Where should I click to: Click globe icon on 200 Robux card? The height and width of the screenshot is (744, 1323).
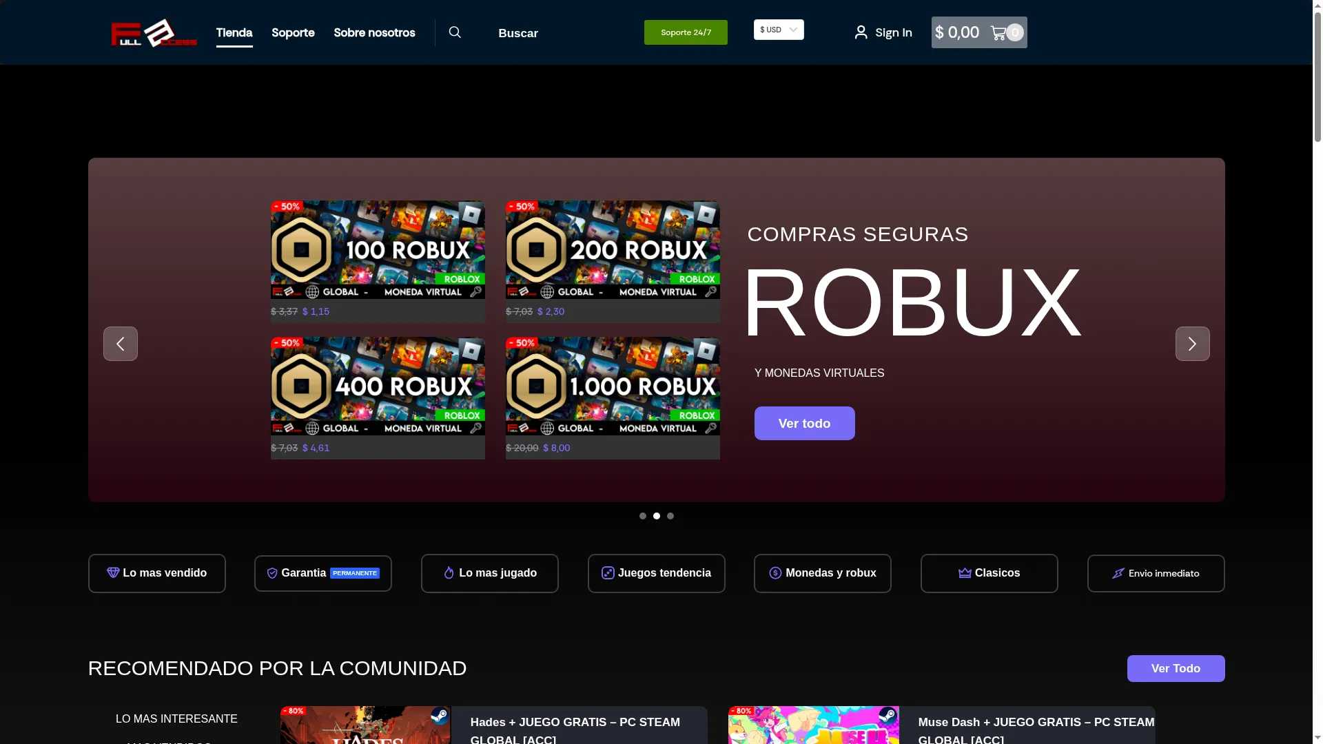547,292
